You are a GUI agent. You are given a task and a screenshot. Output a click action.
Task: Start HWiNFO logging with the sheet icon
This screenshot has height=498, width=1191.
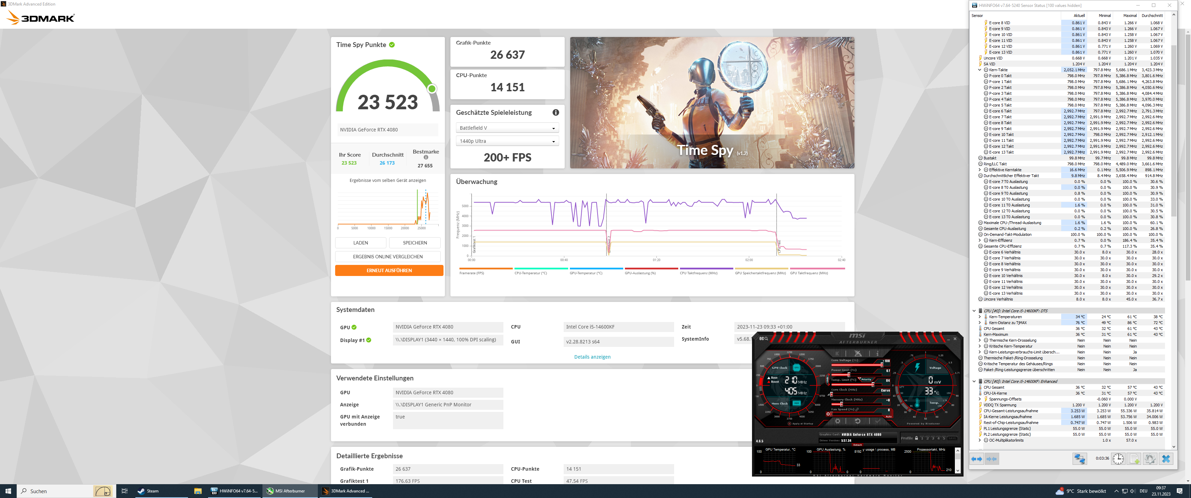click(1134, 459)
